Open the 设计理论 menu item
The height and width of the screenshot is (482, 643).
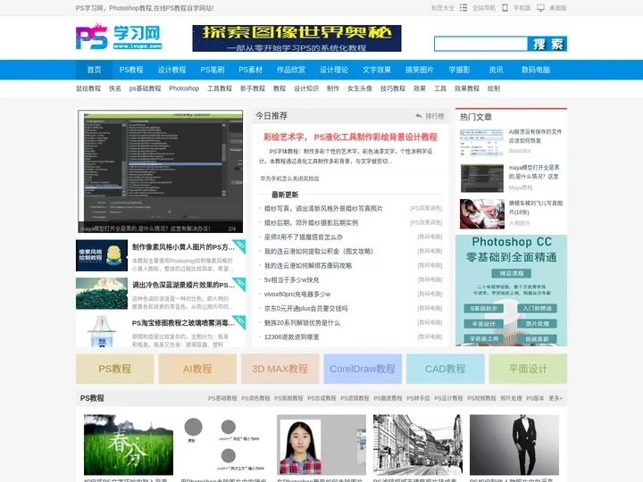coord(334,70)
